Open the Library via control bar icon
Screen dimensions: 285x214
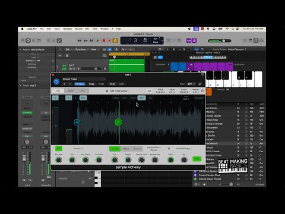tap(23, 40)
